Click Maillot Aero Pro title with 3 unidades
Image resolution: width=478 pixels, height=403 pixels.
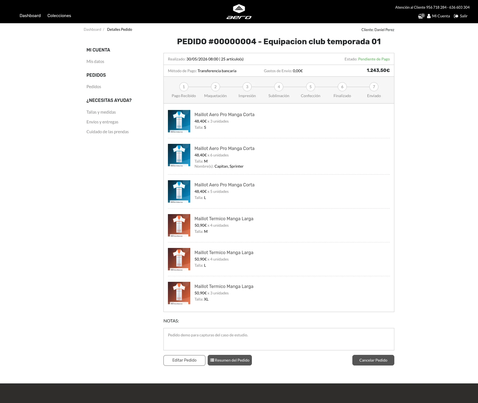(x=224, y=114)
